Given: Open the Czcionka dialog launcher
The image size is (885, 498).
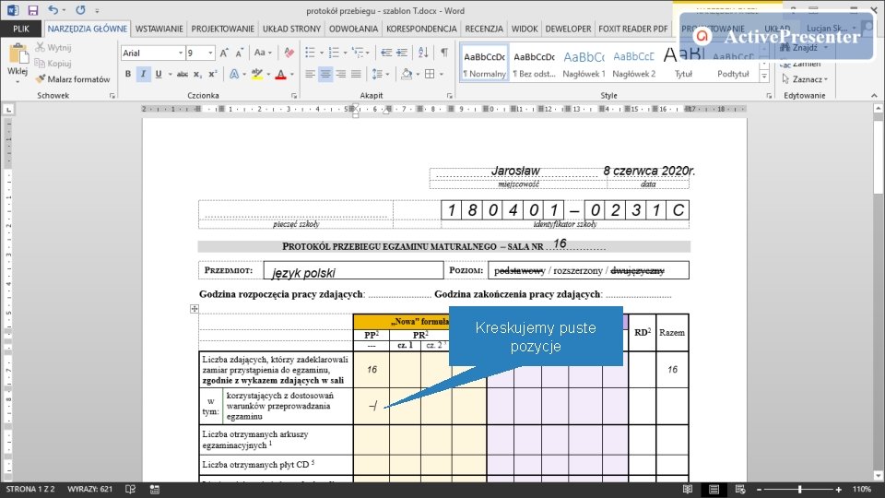Looking at the screenshot, I should (294, 96).
